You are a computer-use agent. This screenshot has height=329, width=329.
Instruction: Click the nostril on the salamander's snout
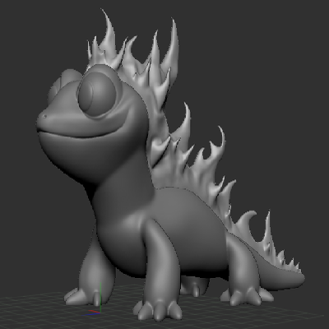pos(45,117)
